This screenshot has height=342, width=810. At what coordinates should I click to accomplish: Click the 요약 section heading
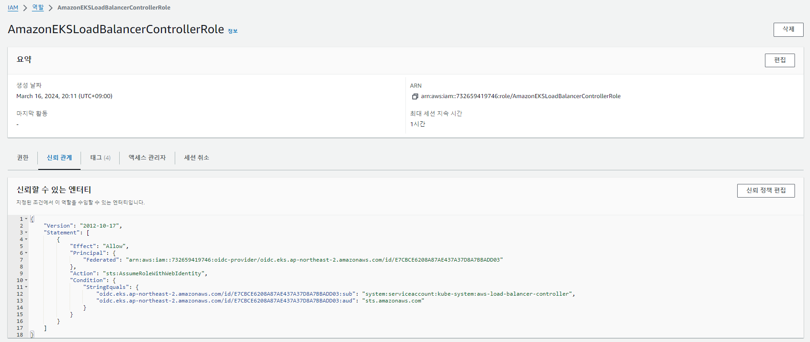point(24,59)
